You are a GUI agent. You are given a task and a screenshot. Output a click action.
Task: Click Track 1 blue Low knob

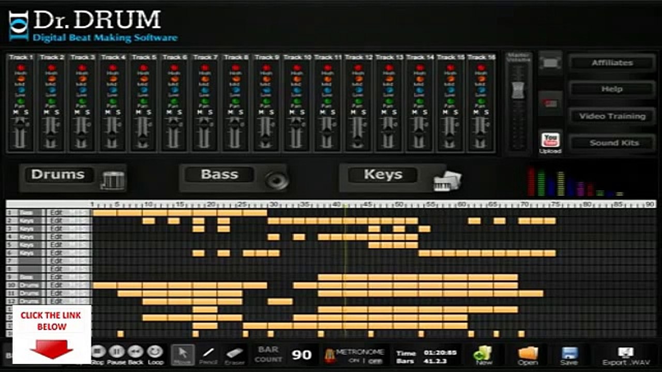pyautogui.click(x=21, y=90)
